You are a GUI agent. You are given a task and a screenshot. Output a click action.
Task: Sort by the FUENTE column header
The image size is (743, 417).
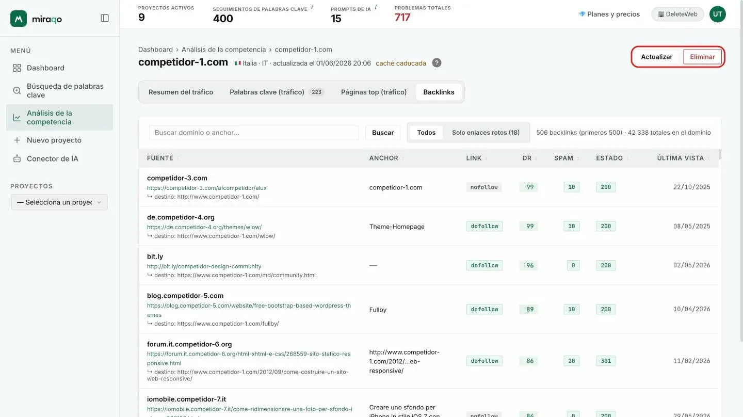[163, 158]
